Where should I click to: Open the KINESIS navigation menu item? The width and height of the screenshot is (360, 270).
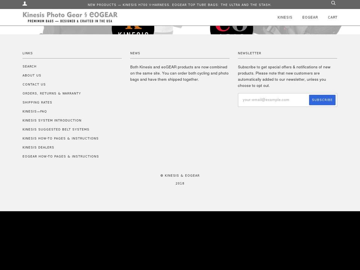(285, 18)
